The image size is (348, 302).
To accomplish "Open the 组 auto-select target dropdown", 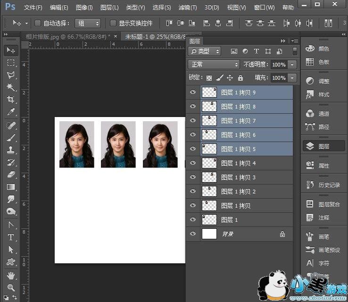I will (x=89, y=23).
